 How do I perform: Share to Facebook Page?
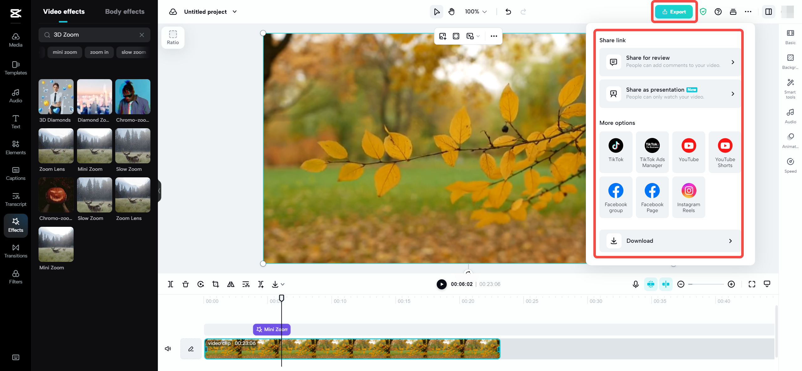[x=652, y=197]
